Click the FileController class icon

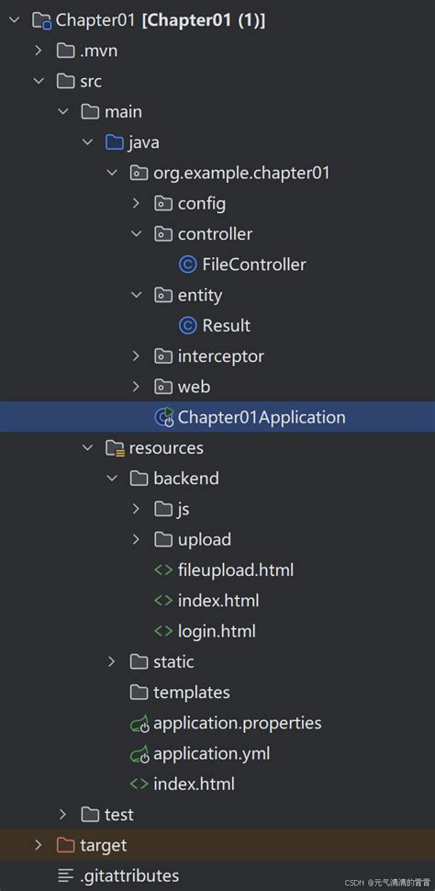point(187,265)
